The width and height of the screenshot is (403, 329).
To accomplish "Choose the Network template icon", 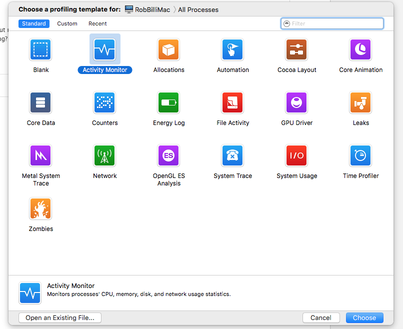I will coord(104,155).
